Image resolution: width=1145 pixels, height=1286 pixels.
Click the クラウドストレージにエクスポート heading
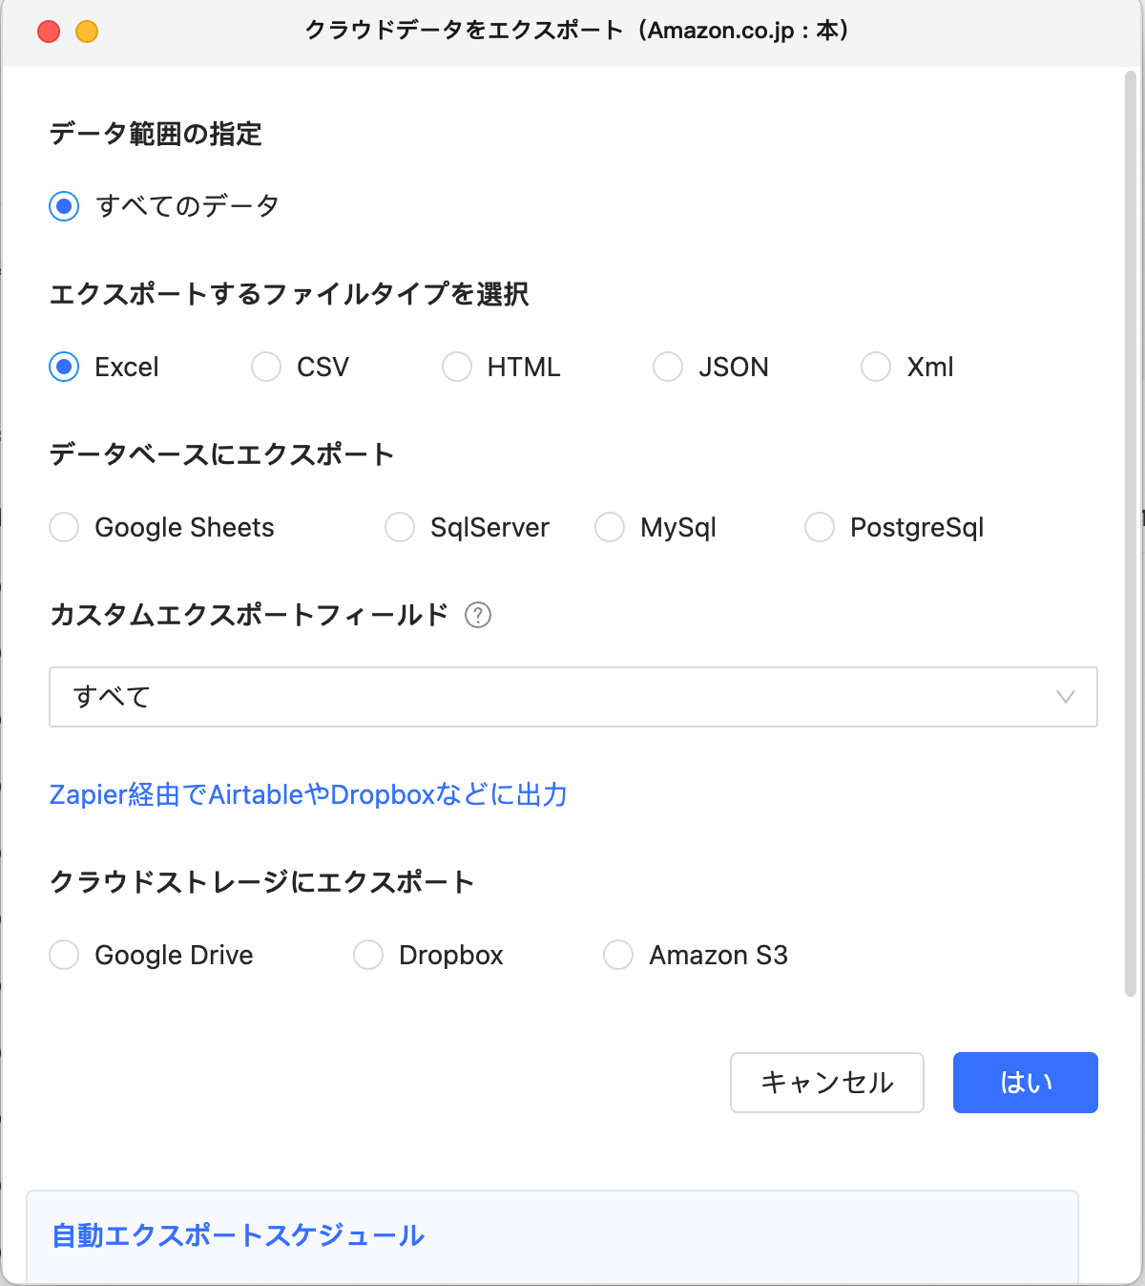click(x=262, y=882)
